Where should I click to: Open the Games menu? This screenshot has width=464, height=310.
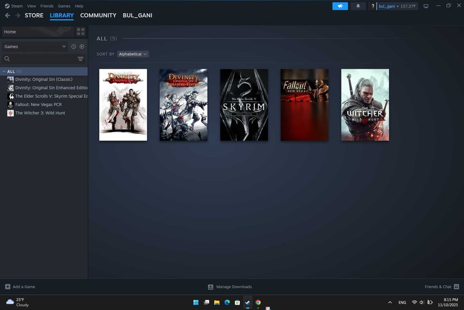pos(64,6)
